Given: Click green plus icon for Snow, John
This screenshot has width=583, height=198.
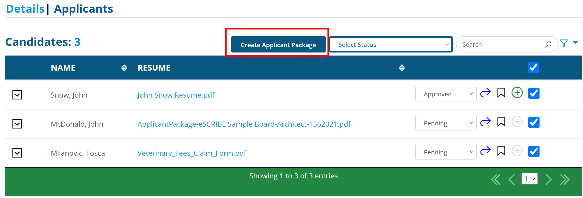Looking at the screenshot, I should point(517,93).
